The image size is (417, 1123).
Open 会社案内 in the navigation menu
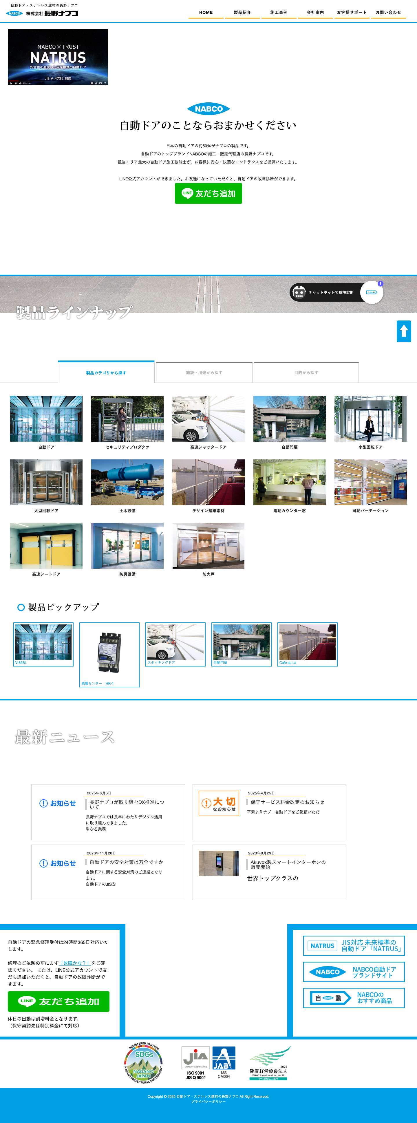pyautogui.click(x=315, y=13)
